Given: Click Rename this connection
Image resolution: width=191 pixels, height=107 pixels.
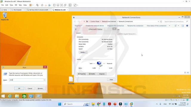Looking at the screenshot, I should (135, 26).
